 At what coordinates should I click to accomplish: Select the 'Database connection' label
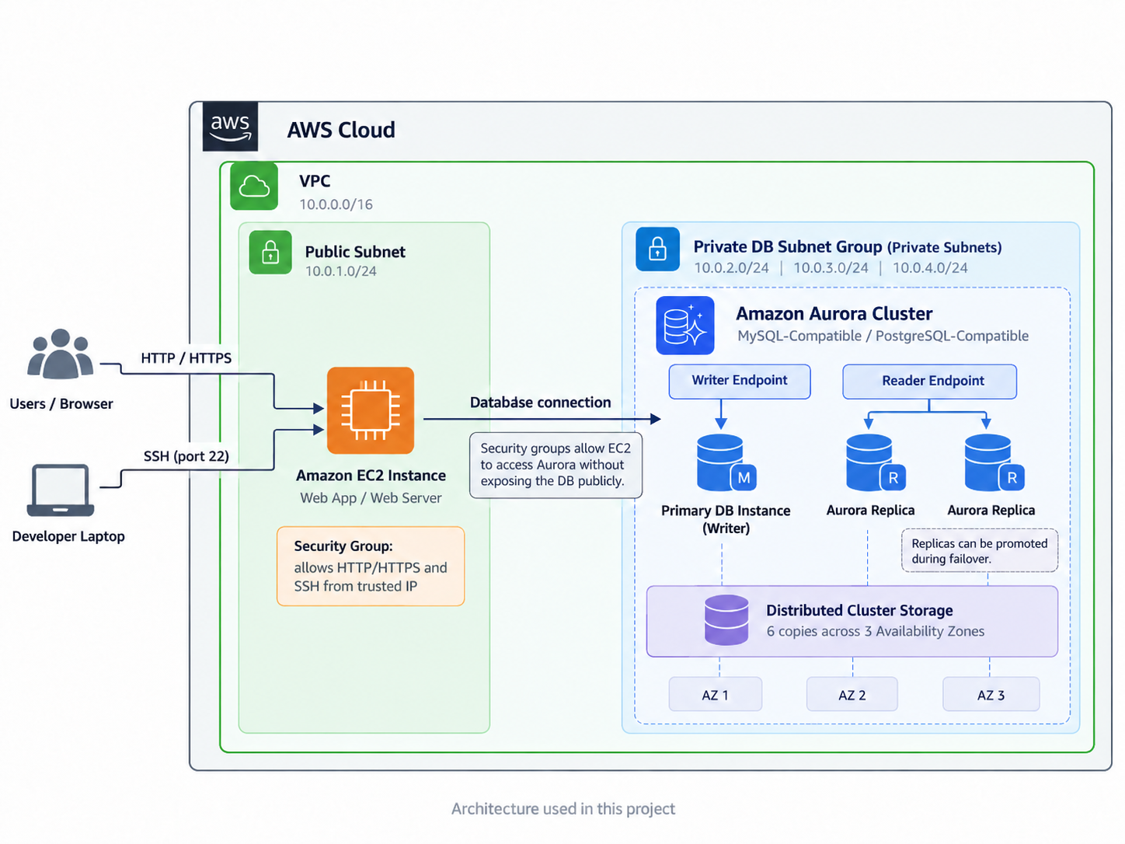point(541,403)
